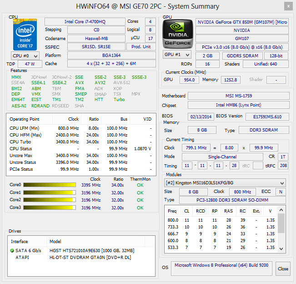Click the AES-NI feature label
Image resolution: width=296 pixels, height=284 pixels.
(19, 106)
